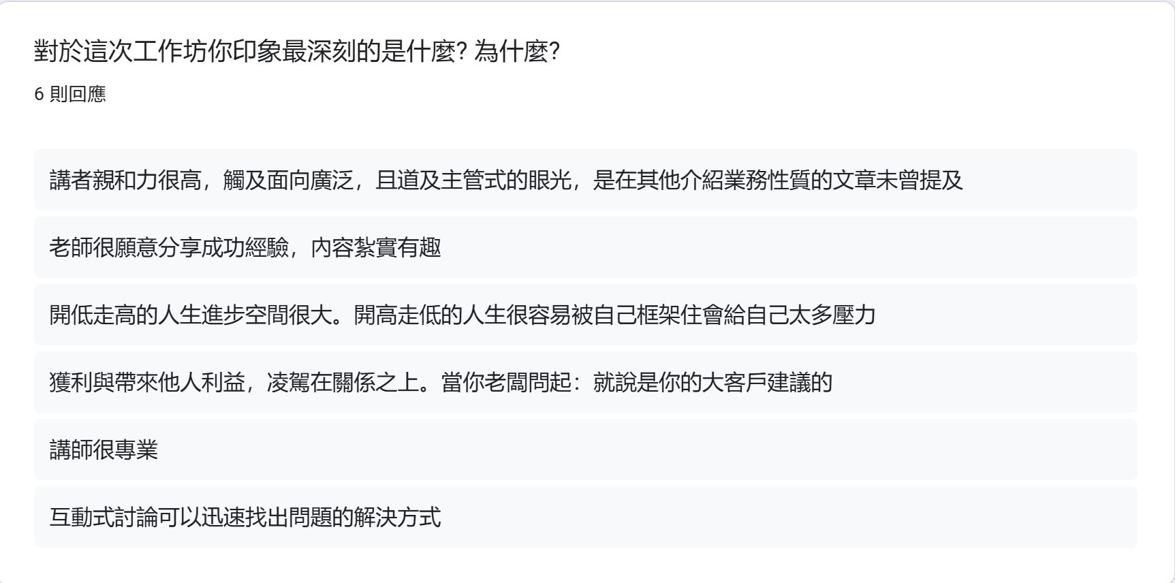Image resolution: width=1175 pixels, height=583 pixels.
Task: Click the phrase 問題的解決方式
Action: (x=365, y=517)
